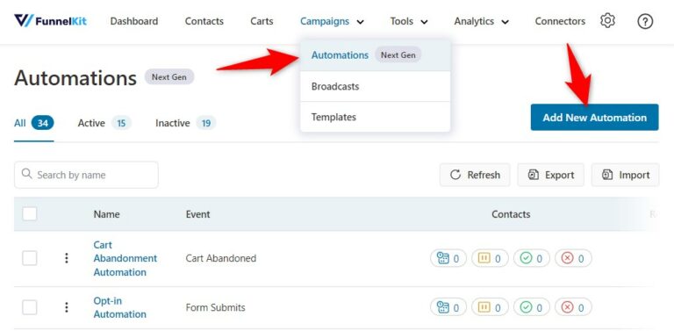Click Add New Automation button
The image size is (674, 331).
pos(594,117)
